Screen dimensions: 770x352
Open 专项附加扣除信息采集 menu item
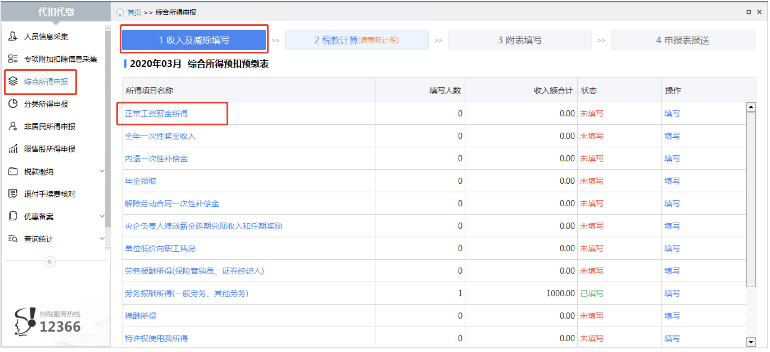coord(61,59)
